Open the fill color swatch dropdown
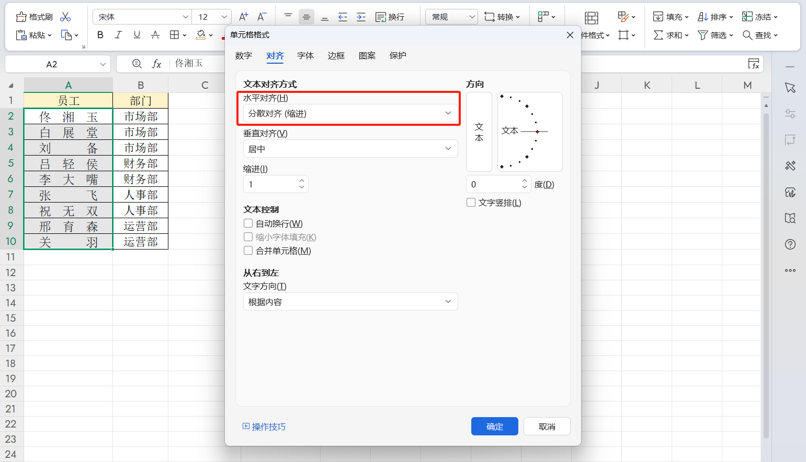Screen dimensions: 806x462 pyautogui.click(x=211, y=35)
